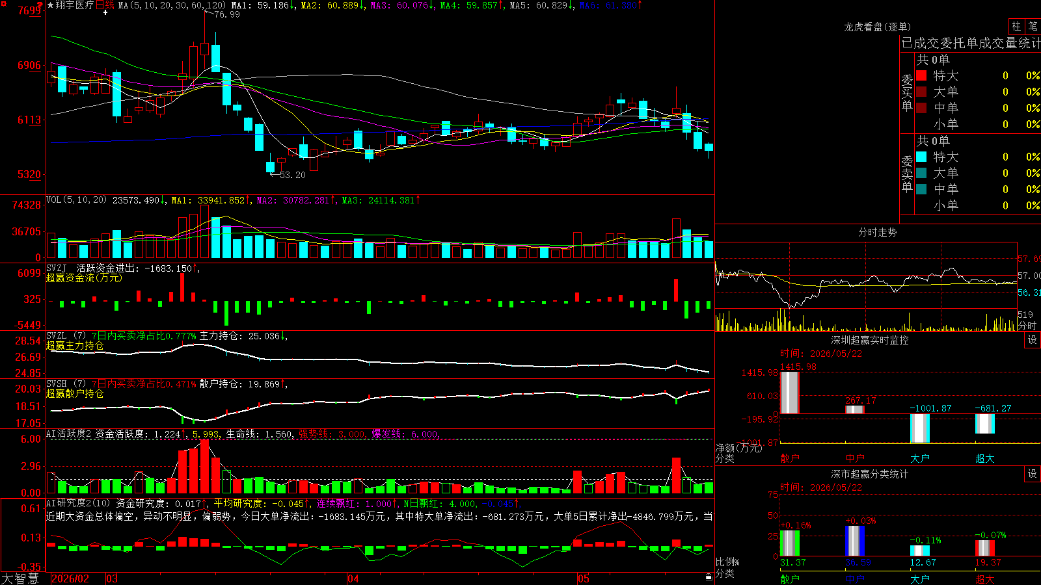Screen dimensions: 1041x585
Task: Click the dark red 中单 swatch under 委买单
Action: tap(921, 108)
